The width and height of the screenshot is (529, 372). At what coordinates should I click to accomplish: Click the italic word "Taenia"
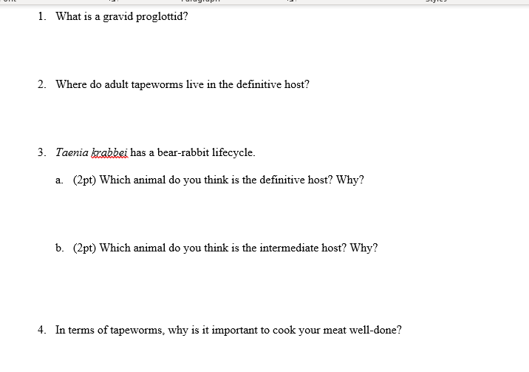(x=72, y=152)
